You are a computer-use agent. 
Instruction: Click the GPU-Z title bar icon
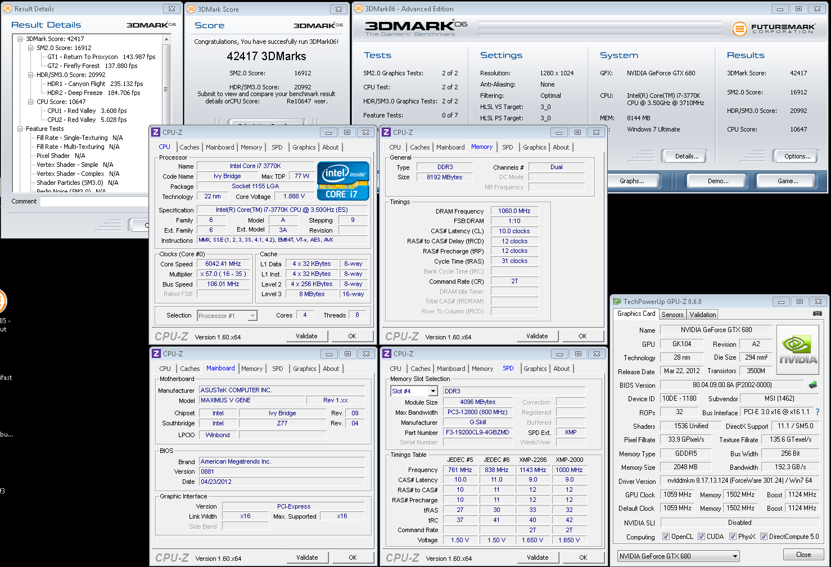(617, 302)
